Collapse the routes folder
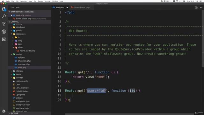This screenshot has width=204, height=115. point(19,54)
